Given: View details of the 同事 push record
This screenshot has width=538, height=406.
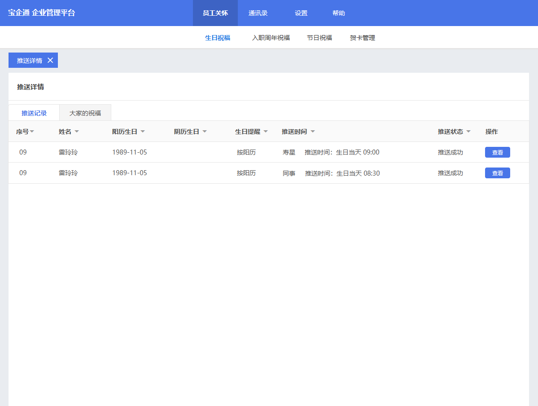Looking at the screenshot, I should pyautogui.click(x=497, y=173).
